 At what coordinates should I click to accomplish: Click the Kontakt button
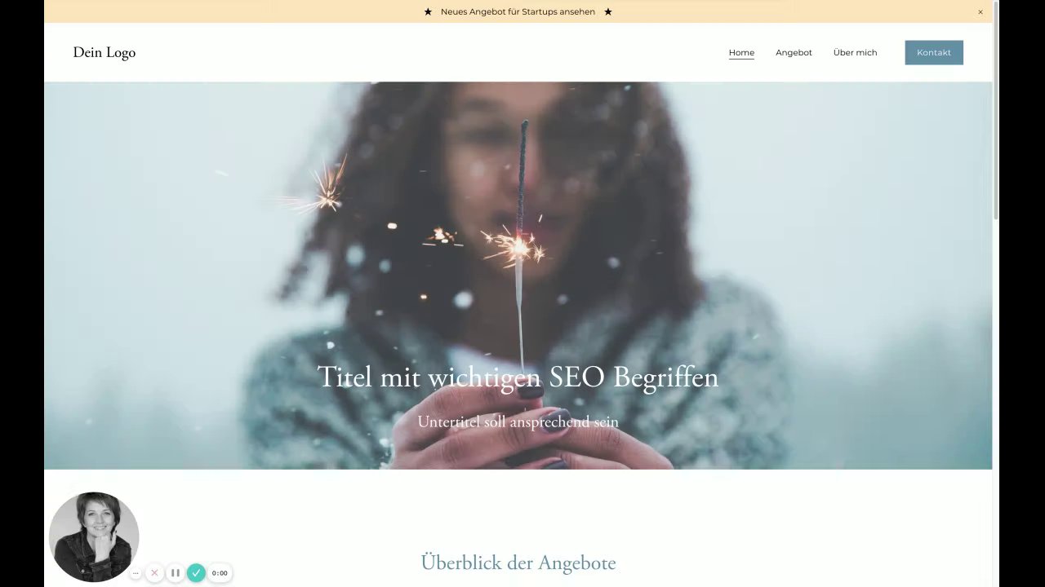coord(934,52)
